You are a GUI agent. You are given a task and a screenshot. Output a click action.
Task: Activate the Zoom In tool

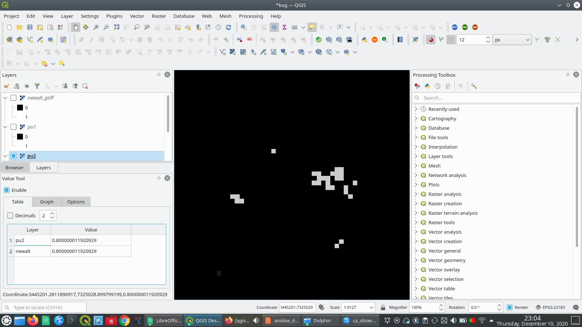[x=96, y=27]
